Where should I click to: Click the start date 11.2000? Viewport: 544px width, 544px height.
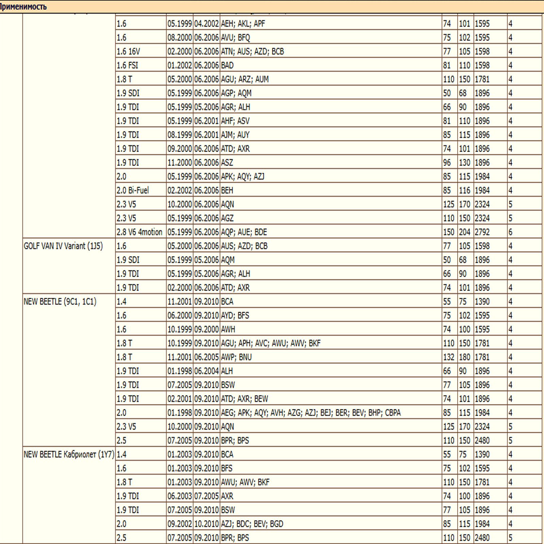coord(180,163)
